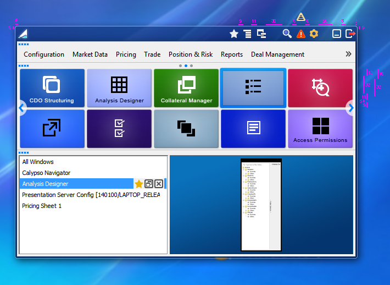Click the Analysis Designer window preview thumbnail
Image resolution: width=390 pixels, height=285 pixels.
tap(261, 205)
